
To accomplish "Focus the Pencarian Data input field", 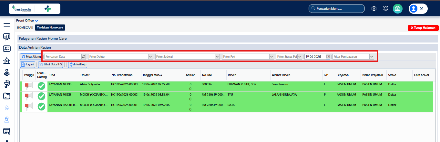I will pos(63,57).
